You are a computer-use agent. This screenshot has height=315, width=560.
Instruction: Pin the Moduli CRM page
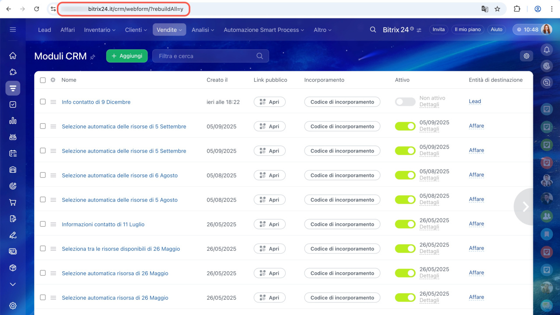click(x=92, y=57)
